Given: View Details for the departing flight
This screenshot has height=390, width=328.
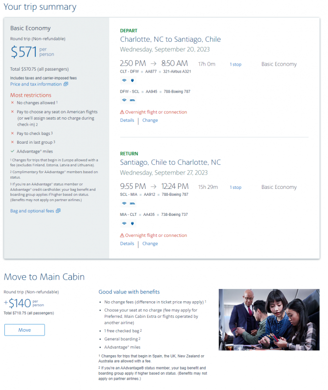Looking at the screenshot, I should pyautogui.click(x=127, y=120).
